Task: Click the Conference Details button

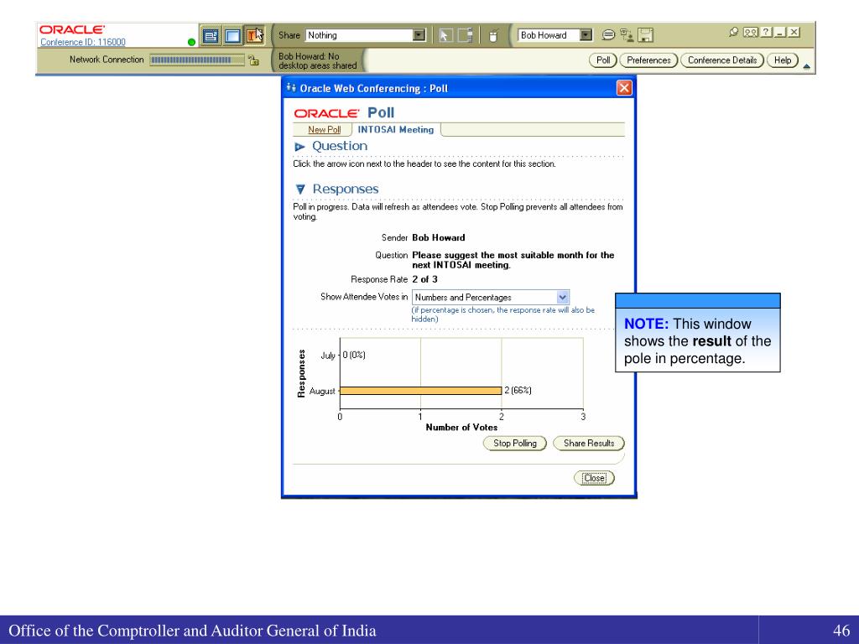Action: tap(722, 60)
